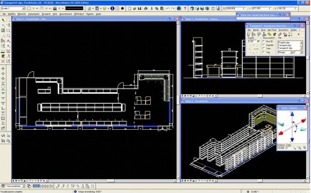Print using the printer toolbar icon
This screenshot has width=311, height=193.
click(146, 9)
